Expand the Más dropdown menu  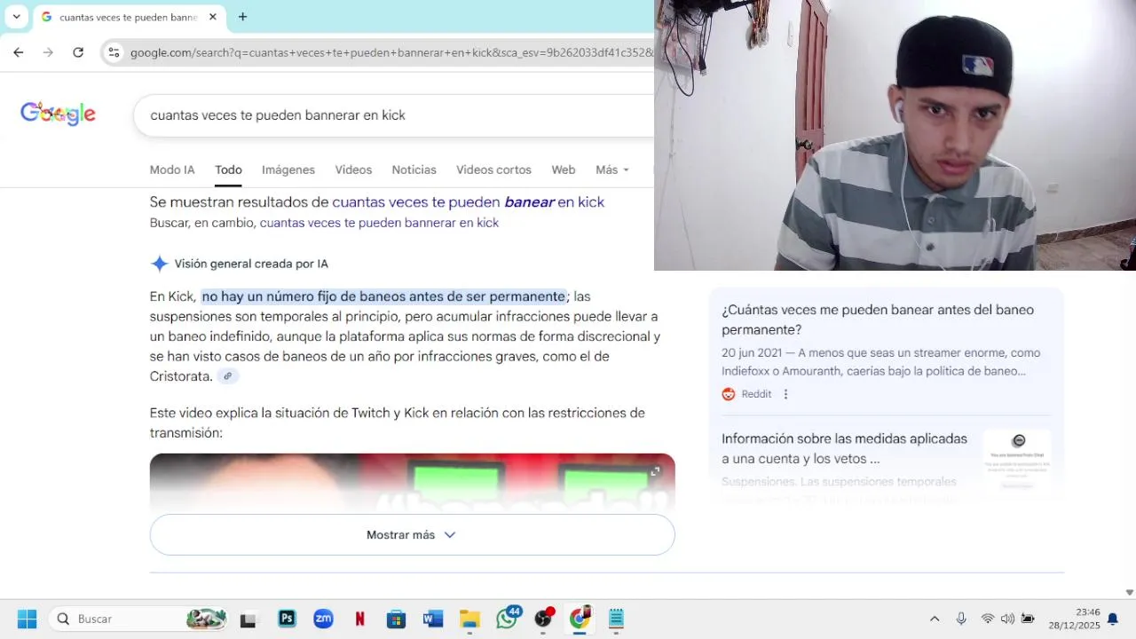click(612, 170)
